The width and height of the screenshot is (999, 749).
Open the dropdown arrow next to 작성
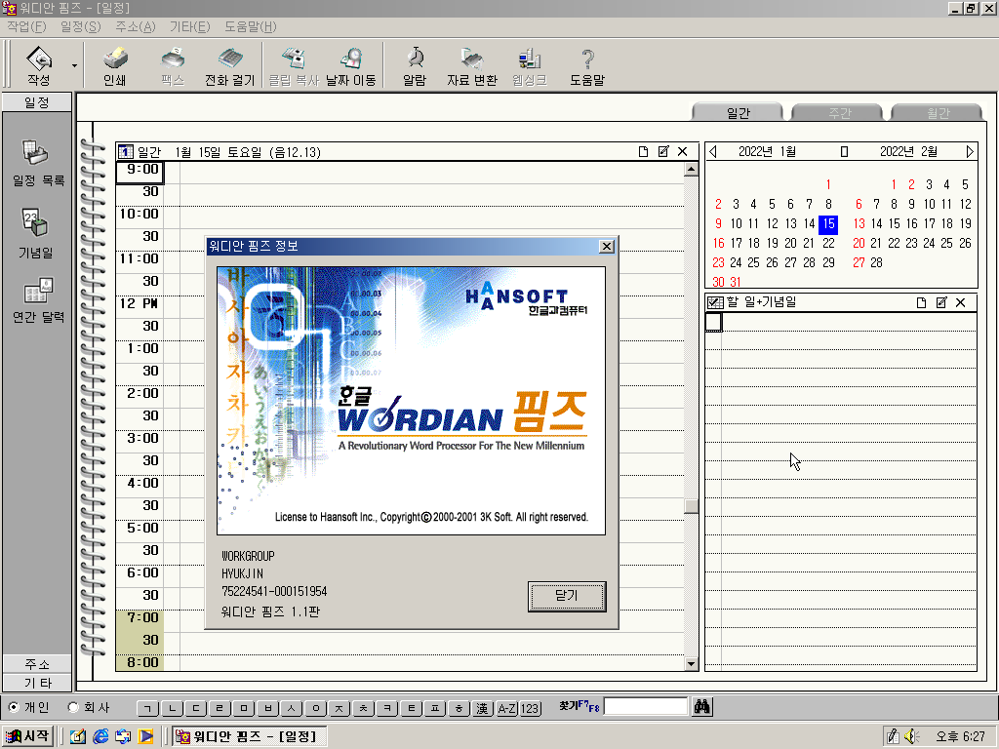pyautogui.click(x=74, y=65)
